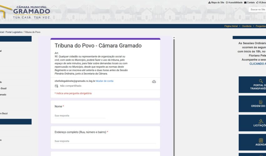
Task: Open the Acessibilidade page
Action: tap(235, 2)
